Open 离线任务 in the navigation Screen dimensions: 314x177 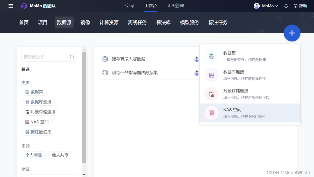tap(137, 23)
